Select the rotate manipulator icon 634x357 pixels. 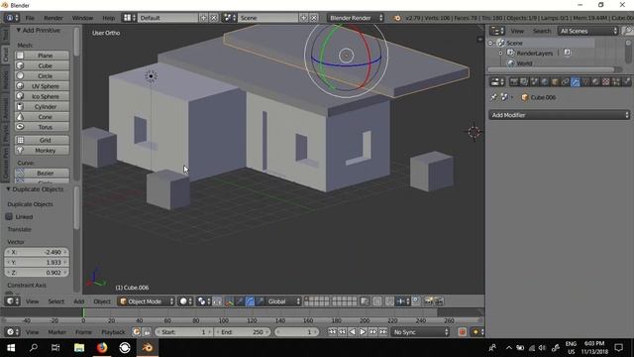pos(250,301)
